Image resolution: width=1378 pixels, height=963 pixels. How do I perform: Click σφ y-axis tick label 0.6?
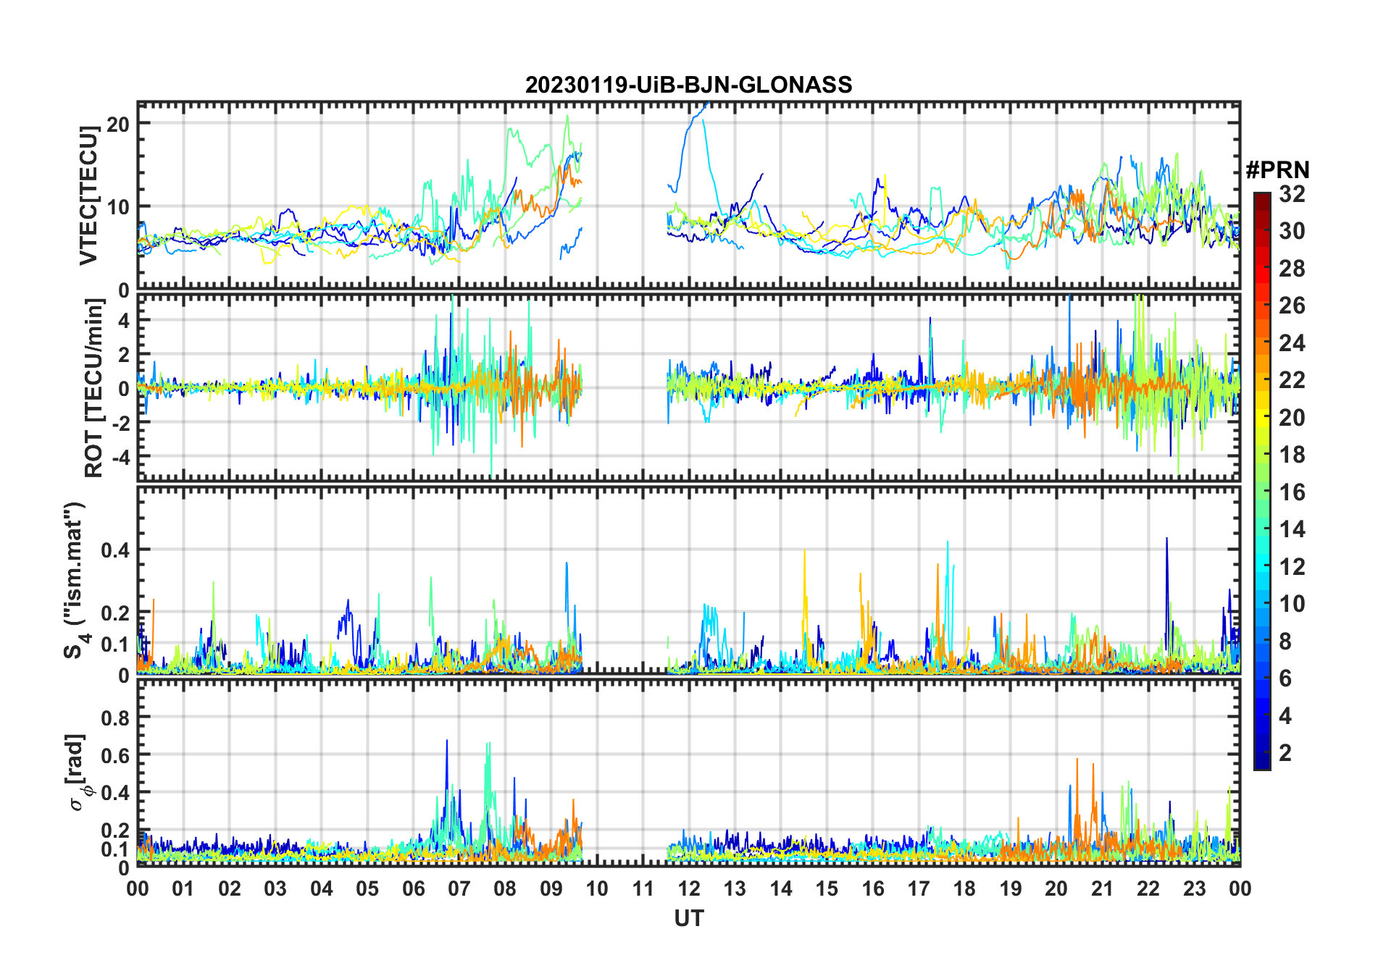pyautogui.click(x=115, y=755)
